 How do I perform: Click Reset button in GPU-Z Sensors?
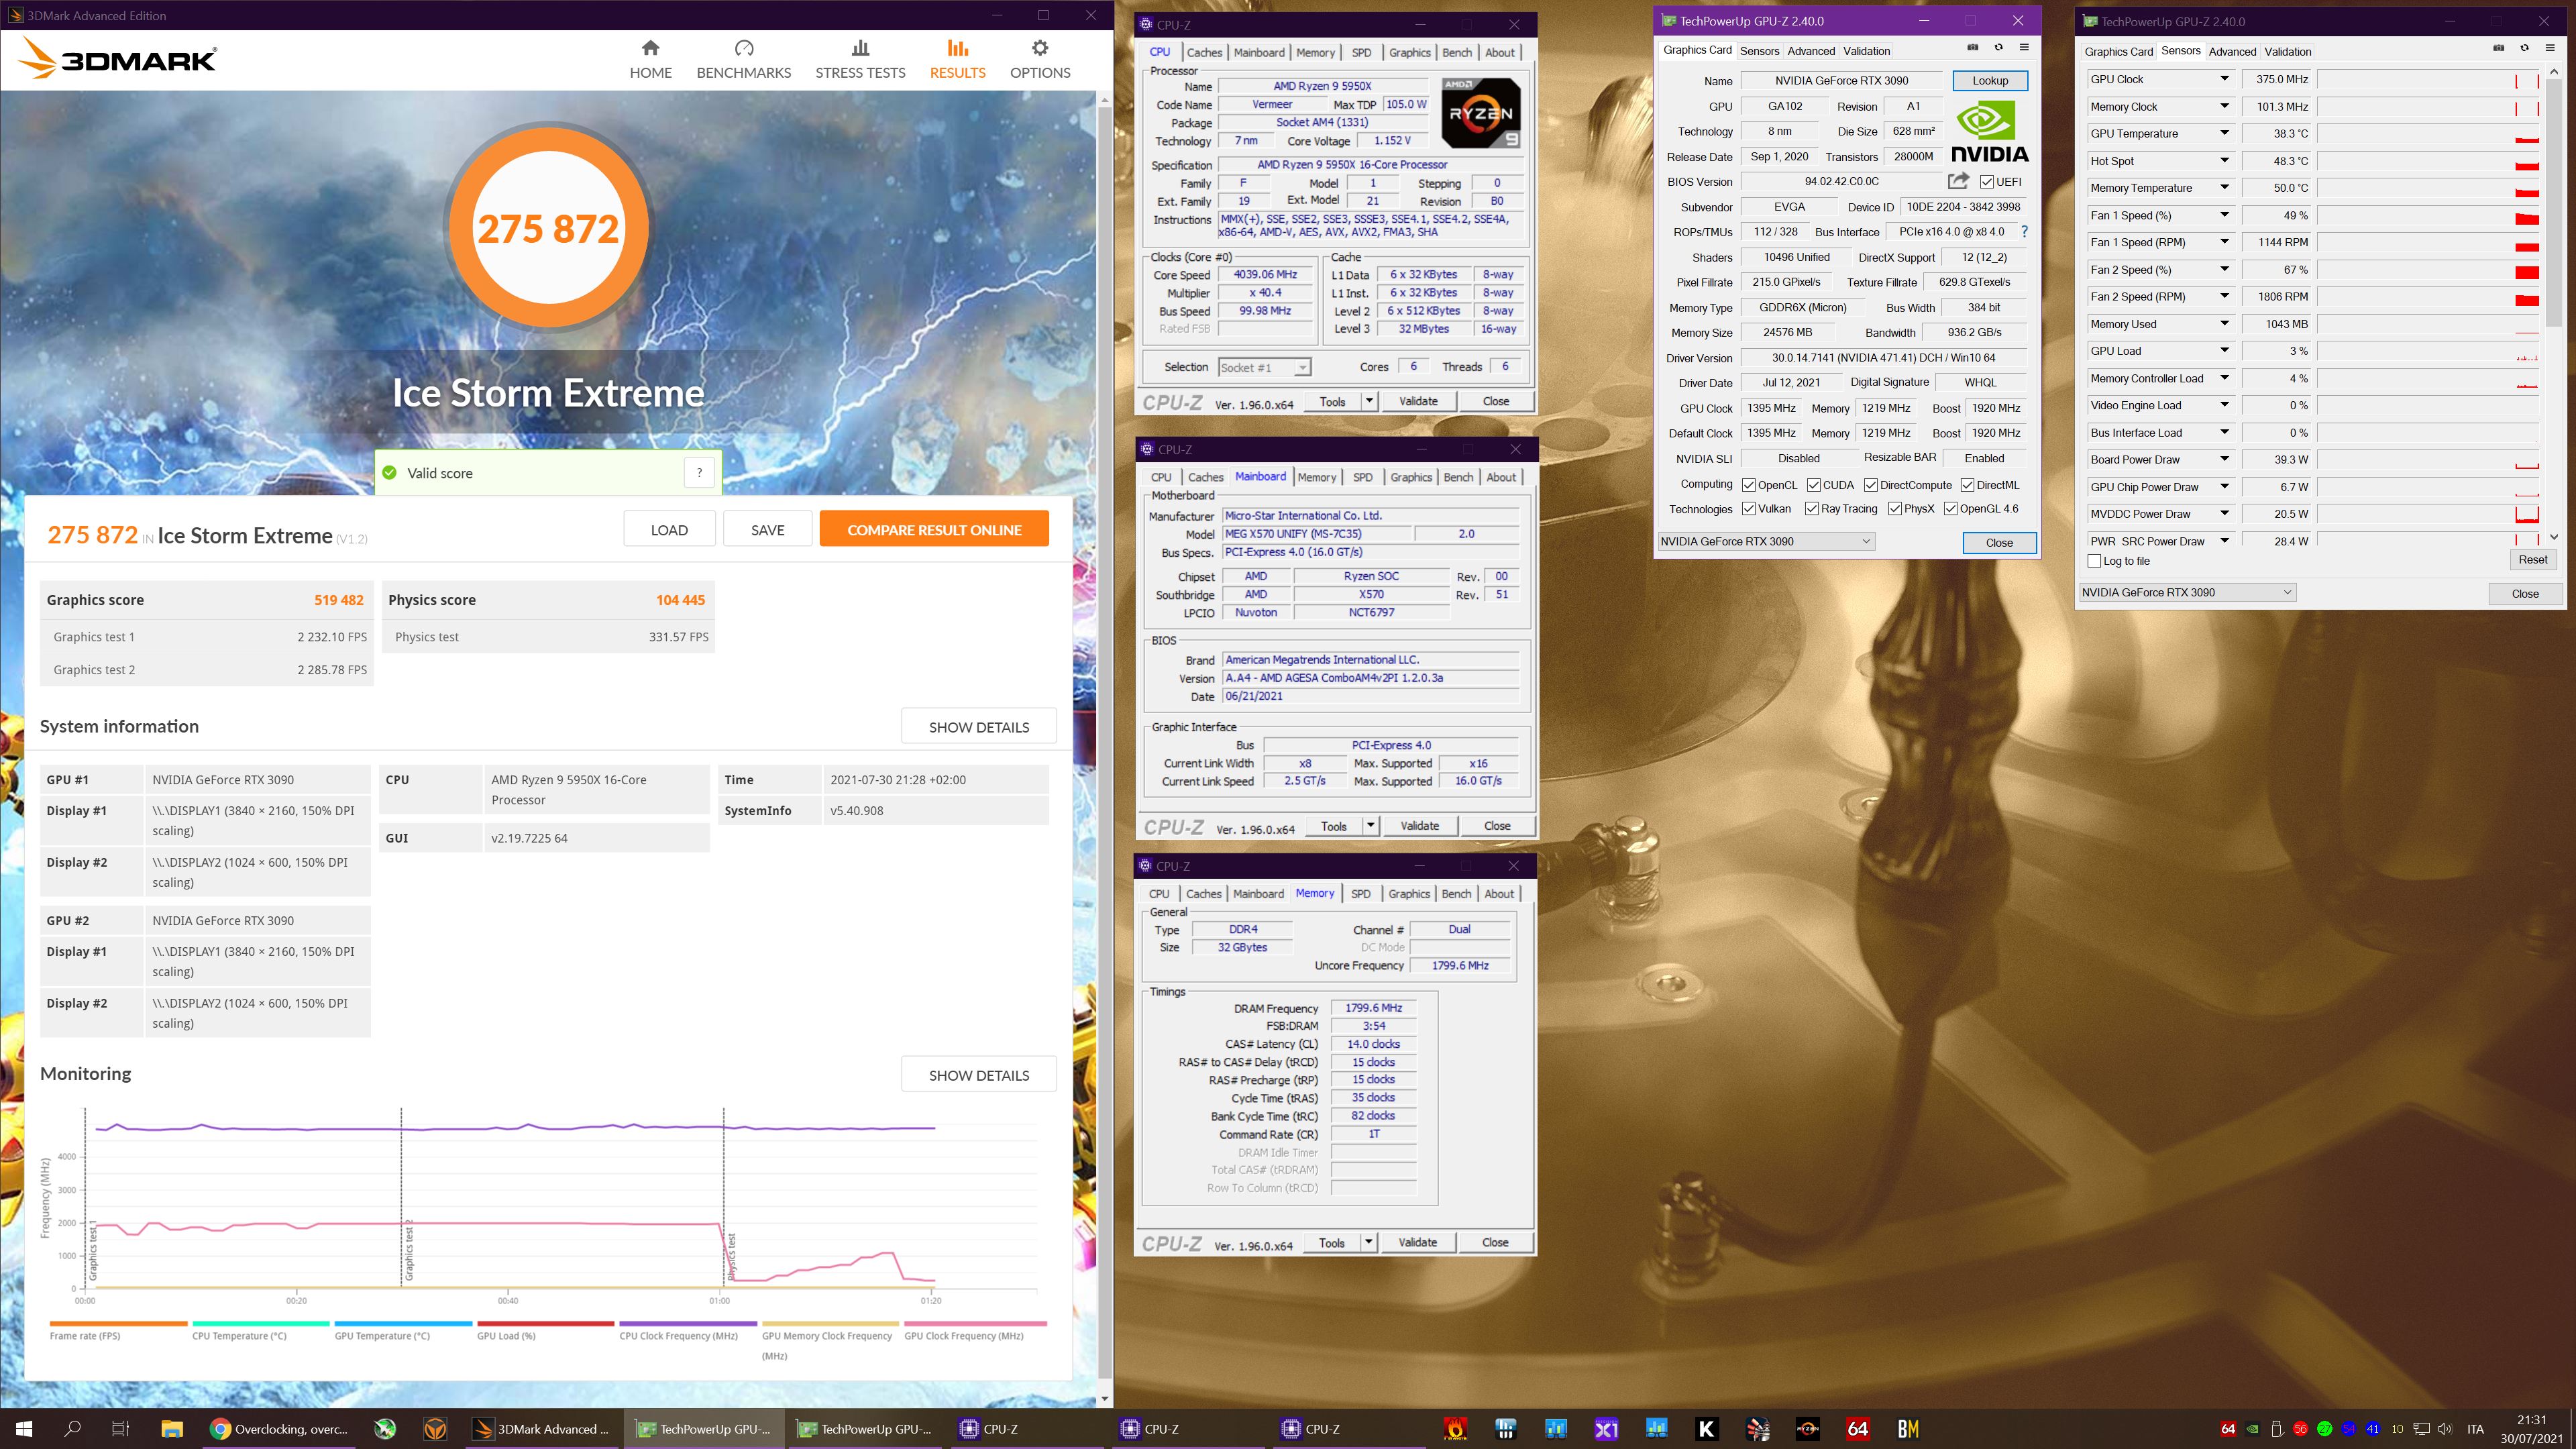(2533, 560)
